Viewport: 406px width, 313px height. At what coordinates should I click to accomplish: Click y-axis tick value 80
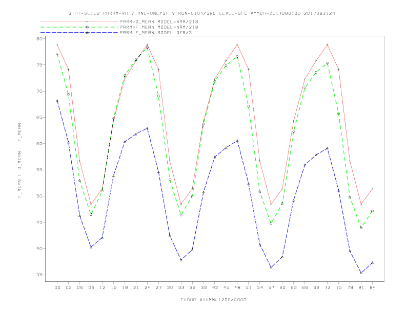click(39, 39)
